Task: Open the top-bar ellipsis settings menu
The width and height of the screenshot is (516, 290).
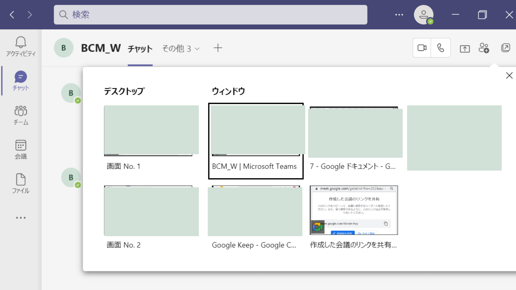Action: pos(399,15)
